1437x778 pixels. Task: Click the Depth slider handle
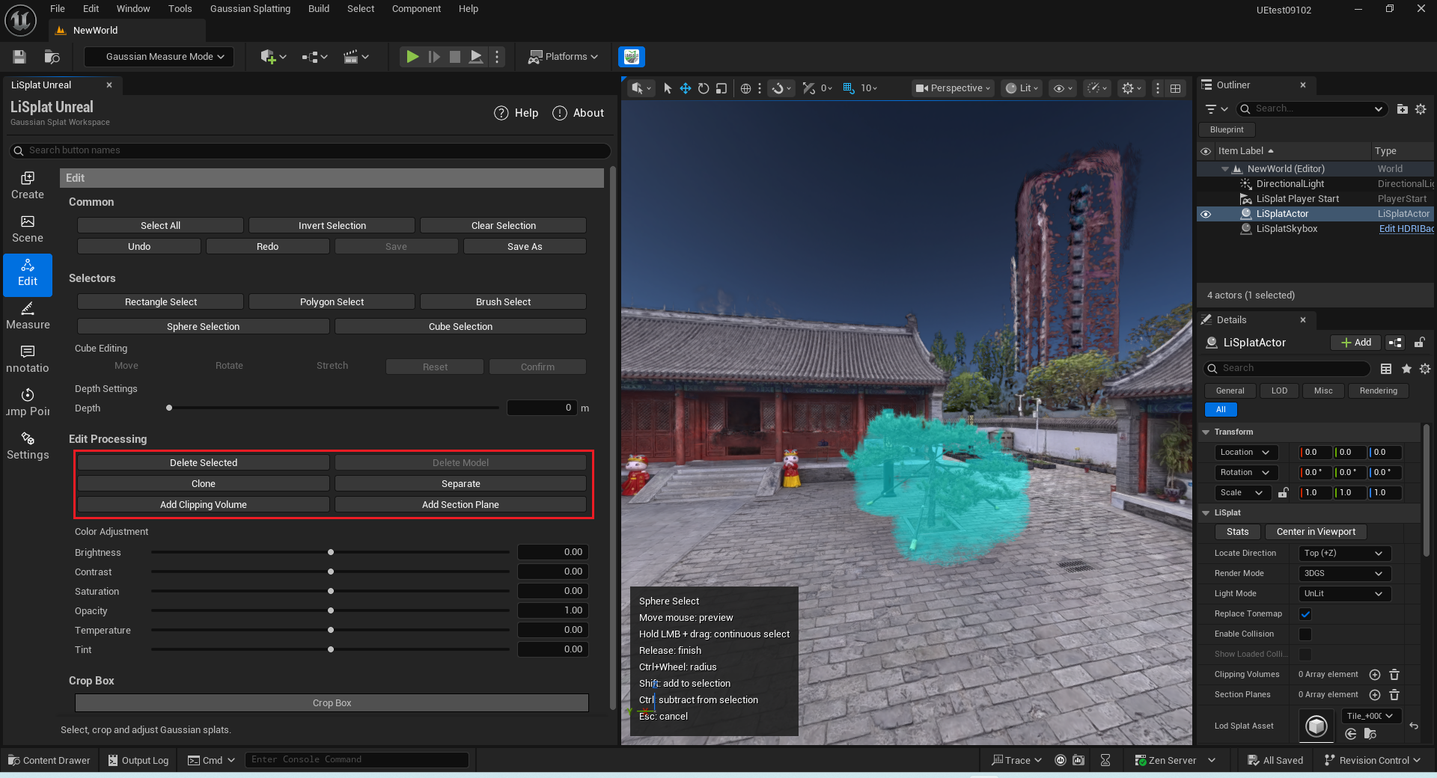[x=169, y=408]
